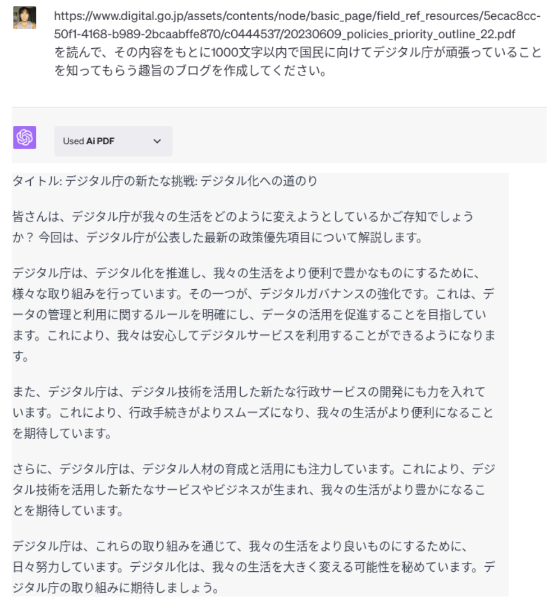558x601 pixels.
Task: Click the paragraph starting さらに、デジタル庁は
Action: 254,489
